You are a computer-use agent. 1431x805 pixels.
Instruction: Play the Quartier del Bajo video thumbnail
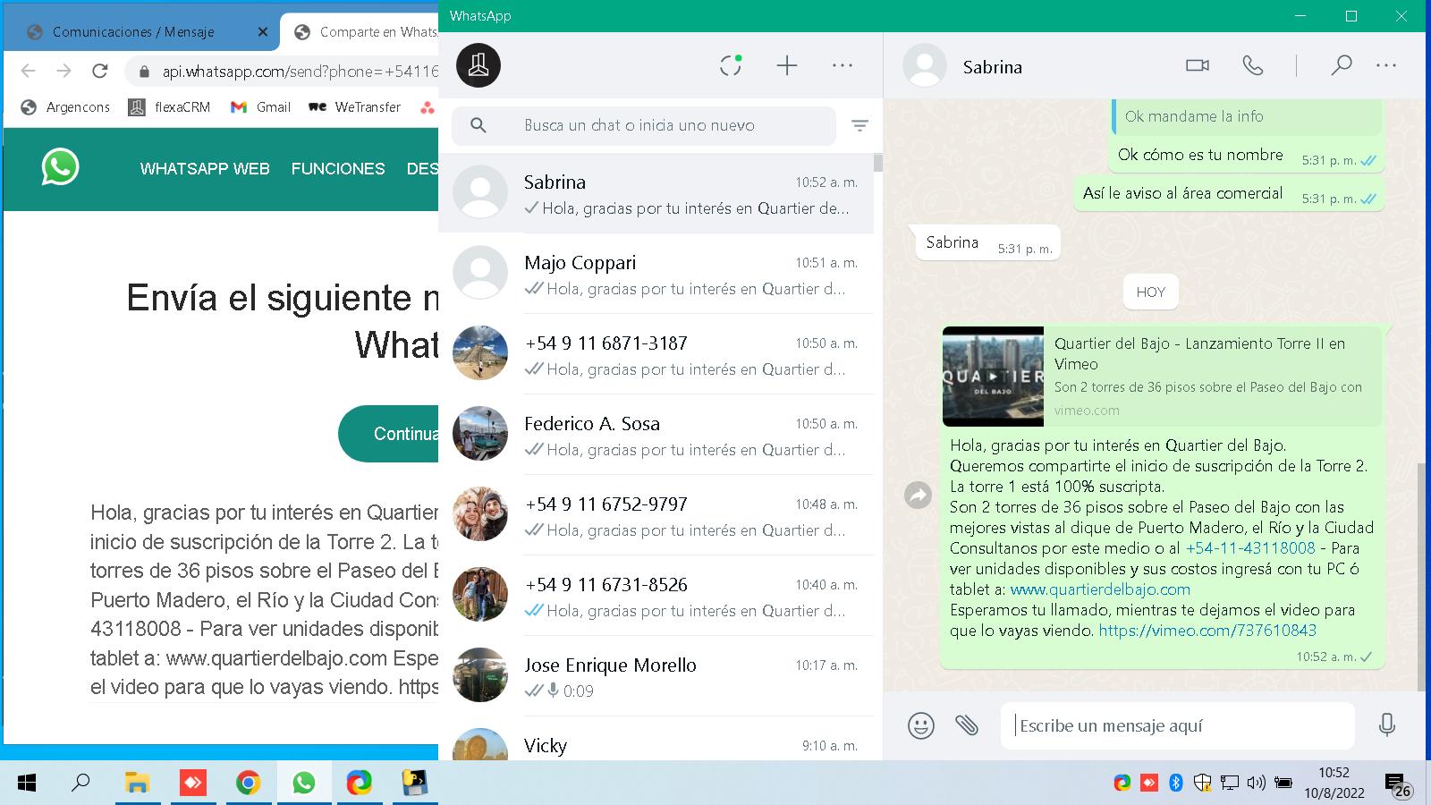[x=993, y=376]
